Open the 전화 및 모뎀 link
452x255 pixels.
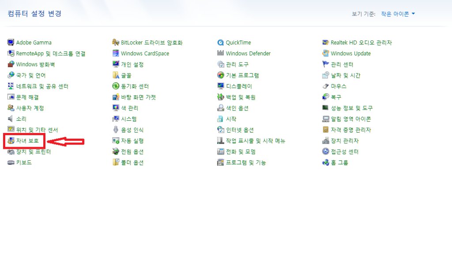pos(241,152)
